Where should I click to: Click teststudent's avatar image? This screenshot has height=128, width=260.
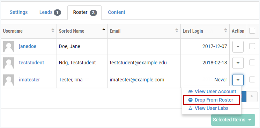(9, 63)
